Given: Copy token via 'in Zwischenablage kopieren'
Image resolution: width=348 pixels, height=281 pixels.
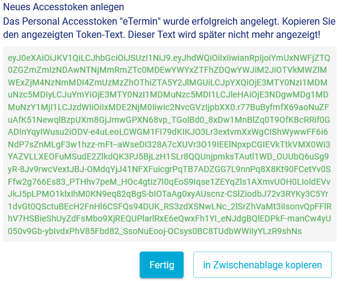Looking at the screenshot, I should tap(263, 265).
